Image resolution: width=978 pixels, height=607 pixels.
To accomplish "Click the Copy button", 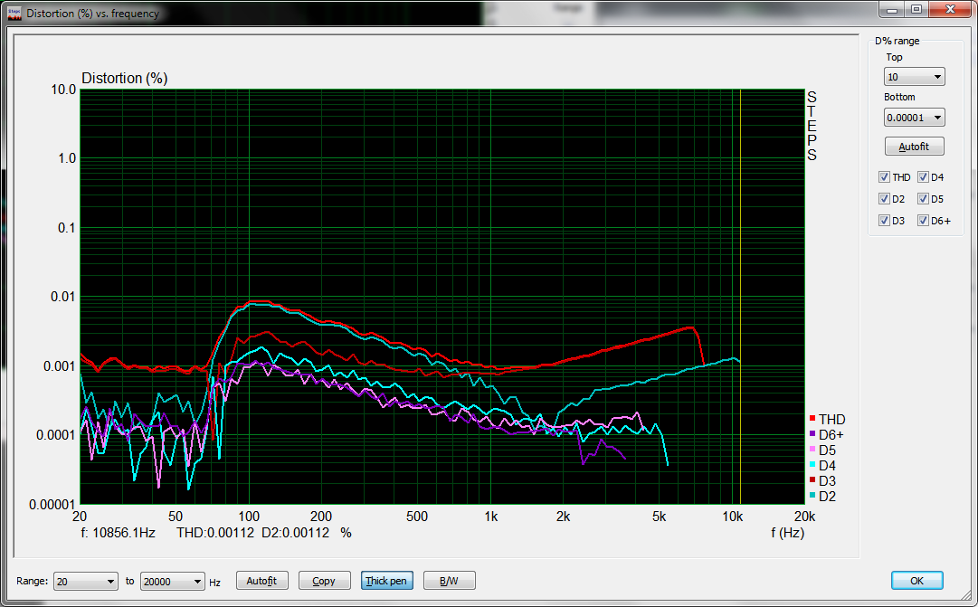I will point(323,581).
